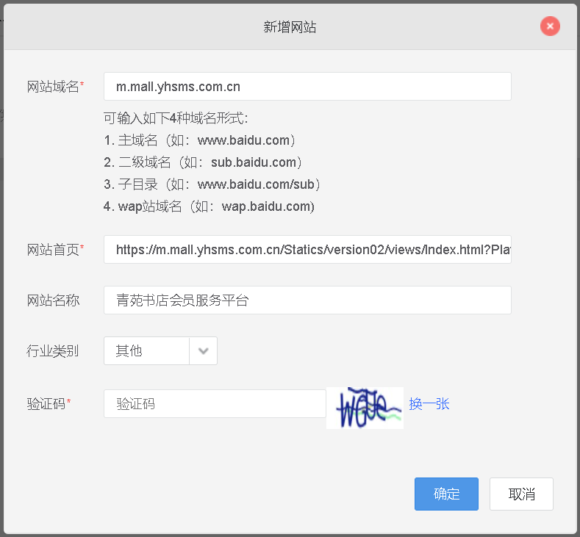Close the 新增网站 dialog with red X
The image size is (580, 537).
tap(550, 26)
